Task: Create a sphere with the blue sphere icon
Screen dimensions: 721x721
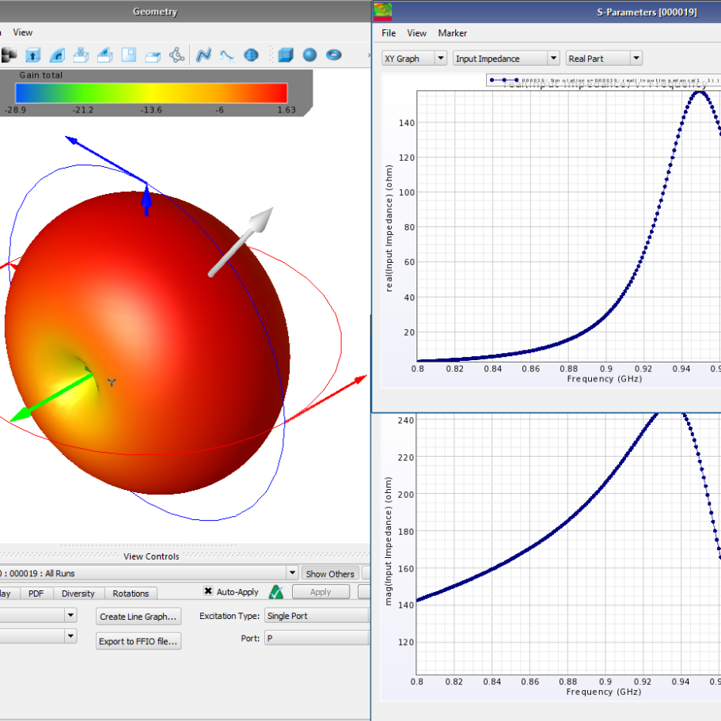Action: (x=310, y=55)
